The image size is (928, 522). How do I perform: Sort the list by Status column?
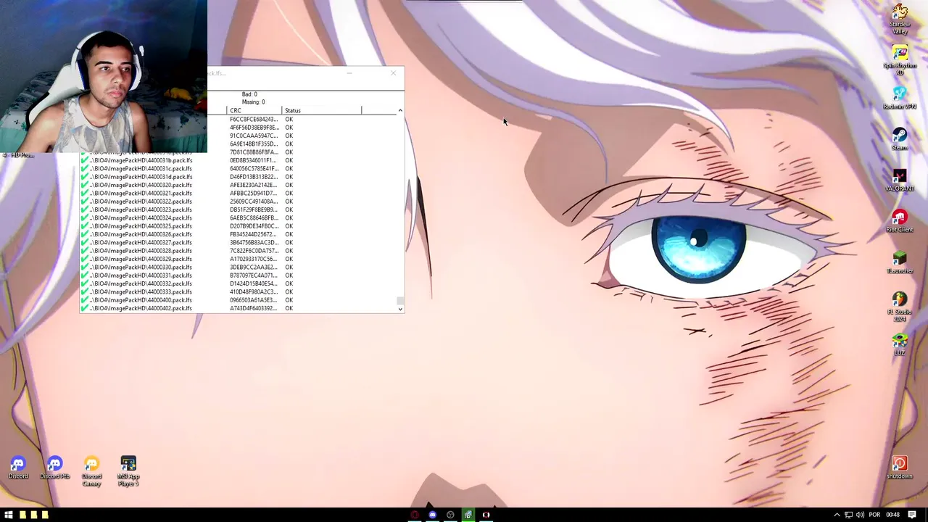click(x=321, y=110)
